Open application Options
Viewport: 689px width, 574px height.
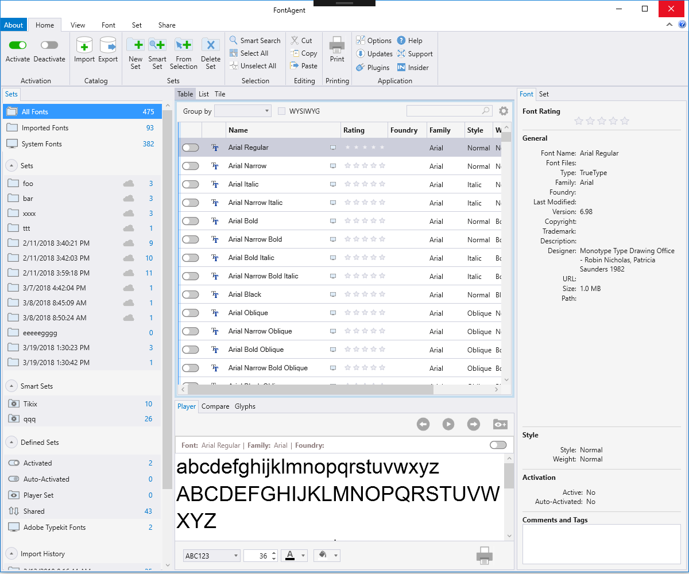pyautogui.click(x=374, y=41)
